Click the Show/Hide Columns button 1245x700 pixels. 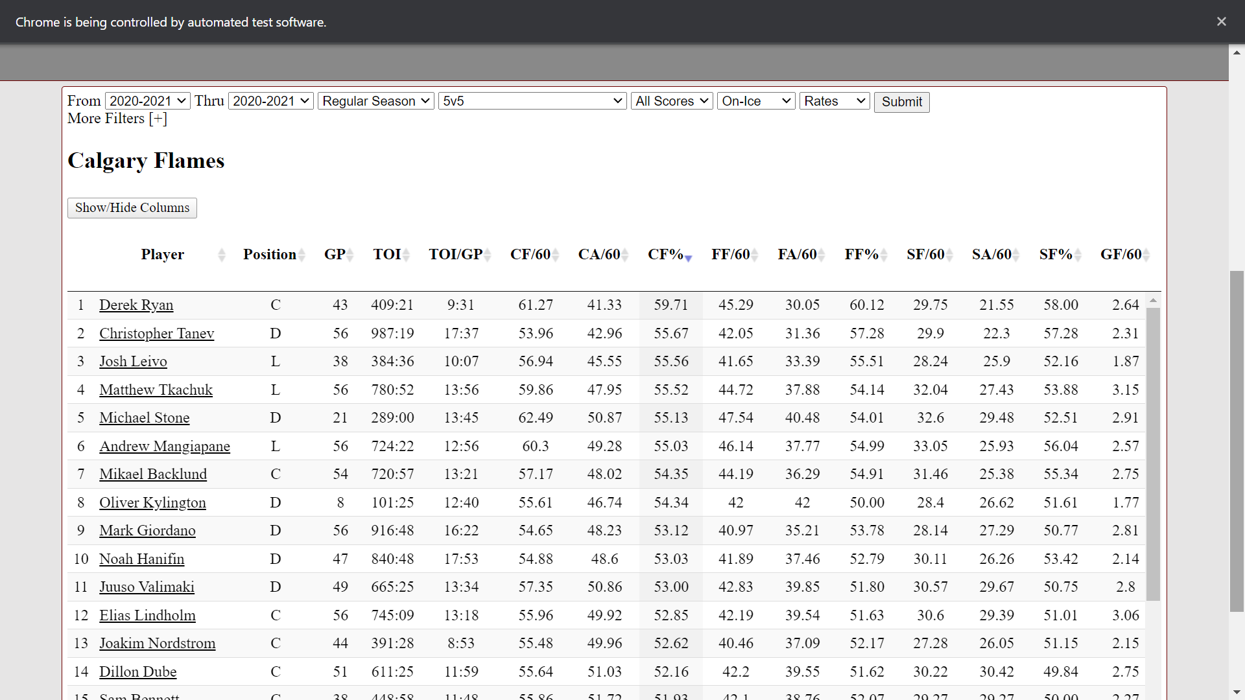132,208
